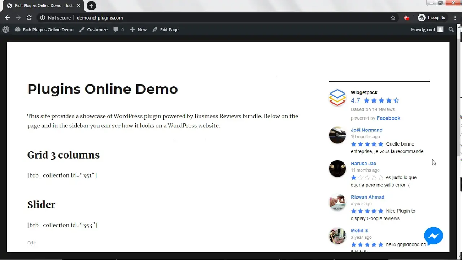The image size is (462, 260).
Task: Open the WordPress logo menu
Action: (x=6, y=30)
